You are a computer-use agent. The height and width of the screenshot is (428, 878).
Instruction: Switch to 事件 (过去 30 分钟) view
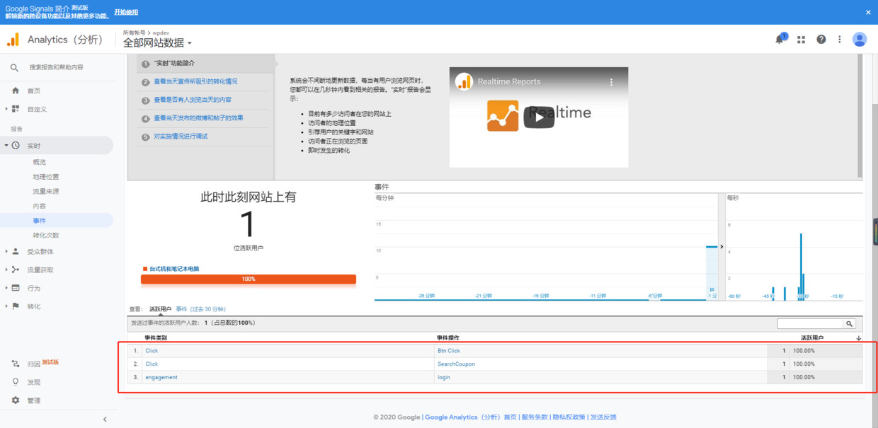pos(200,309)
